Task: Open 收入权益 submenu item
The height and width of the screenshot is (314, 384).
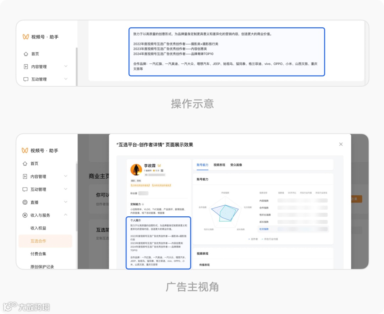Action: (38, 228)
